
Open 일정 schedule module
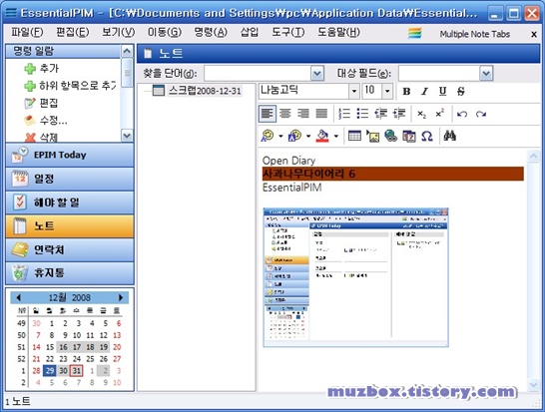click(70, 179)
